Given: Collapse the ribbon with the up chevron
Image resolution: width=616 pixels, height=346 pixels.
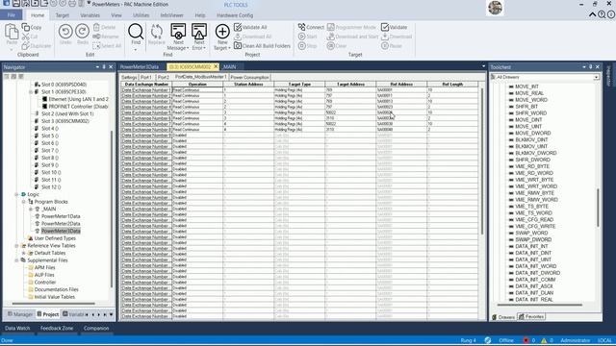Looking at the screenshot, I should (592, 15).
